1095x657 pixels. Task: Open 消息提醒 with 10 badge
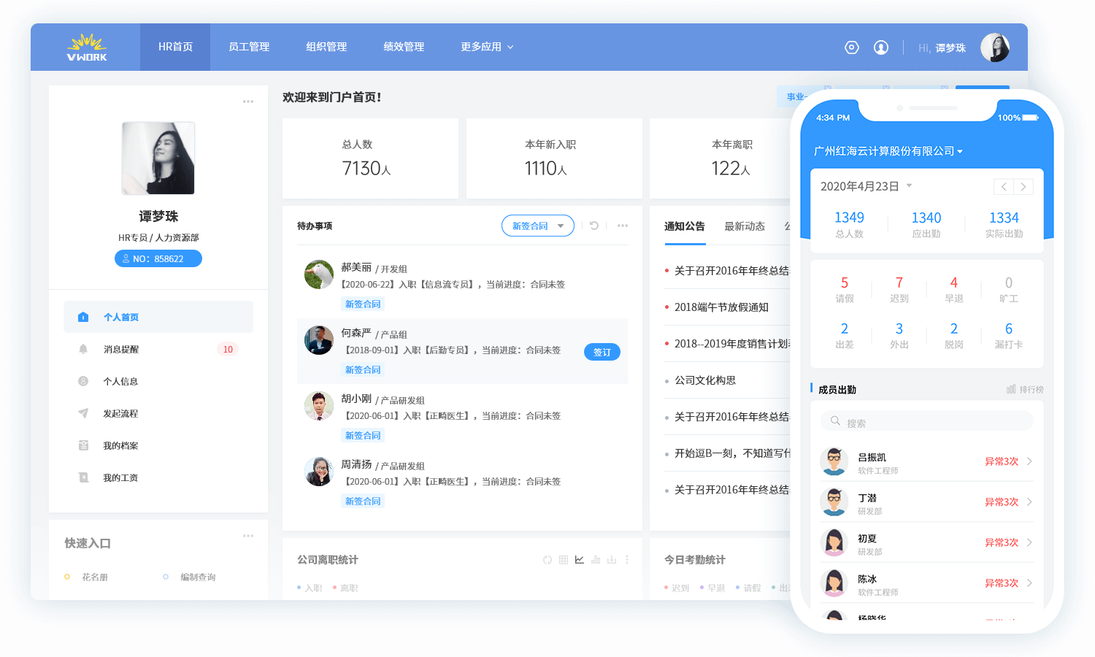point(158,349)
